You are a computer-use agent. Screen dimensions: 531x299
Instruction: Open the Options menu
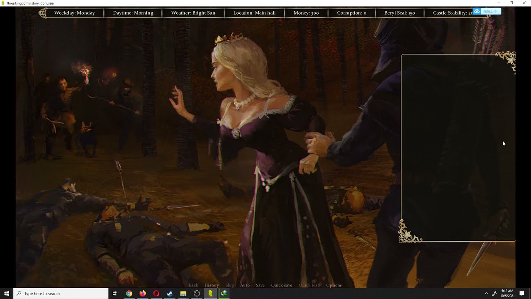[x=334, y=285]
